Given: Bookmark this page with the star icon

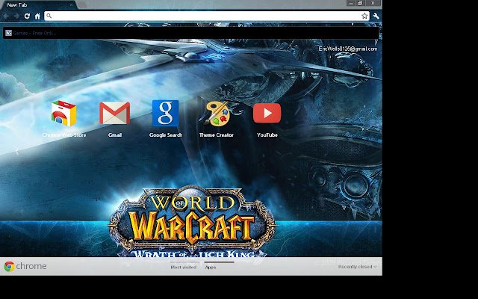Looking at the screenshot, I should coord(364,16).
